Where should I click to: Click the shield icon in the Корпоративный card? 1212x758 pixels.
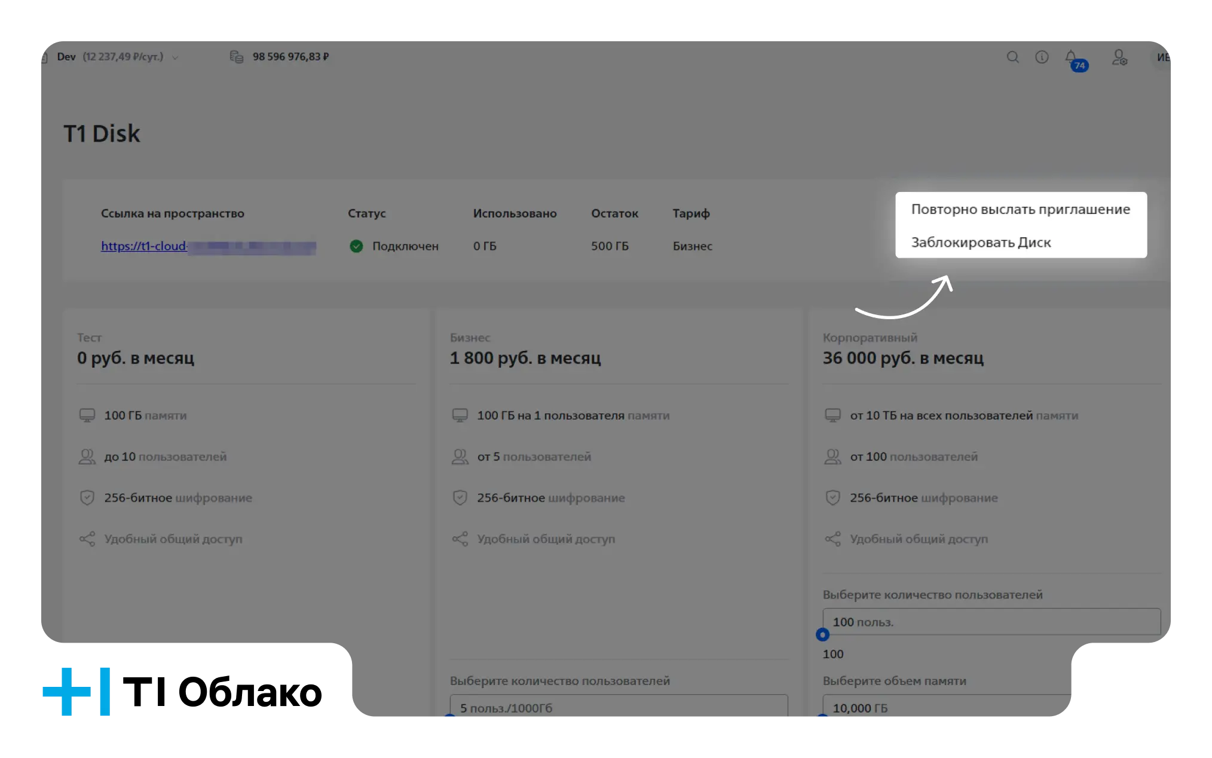coord(833,497)
